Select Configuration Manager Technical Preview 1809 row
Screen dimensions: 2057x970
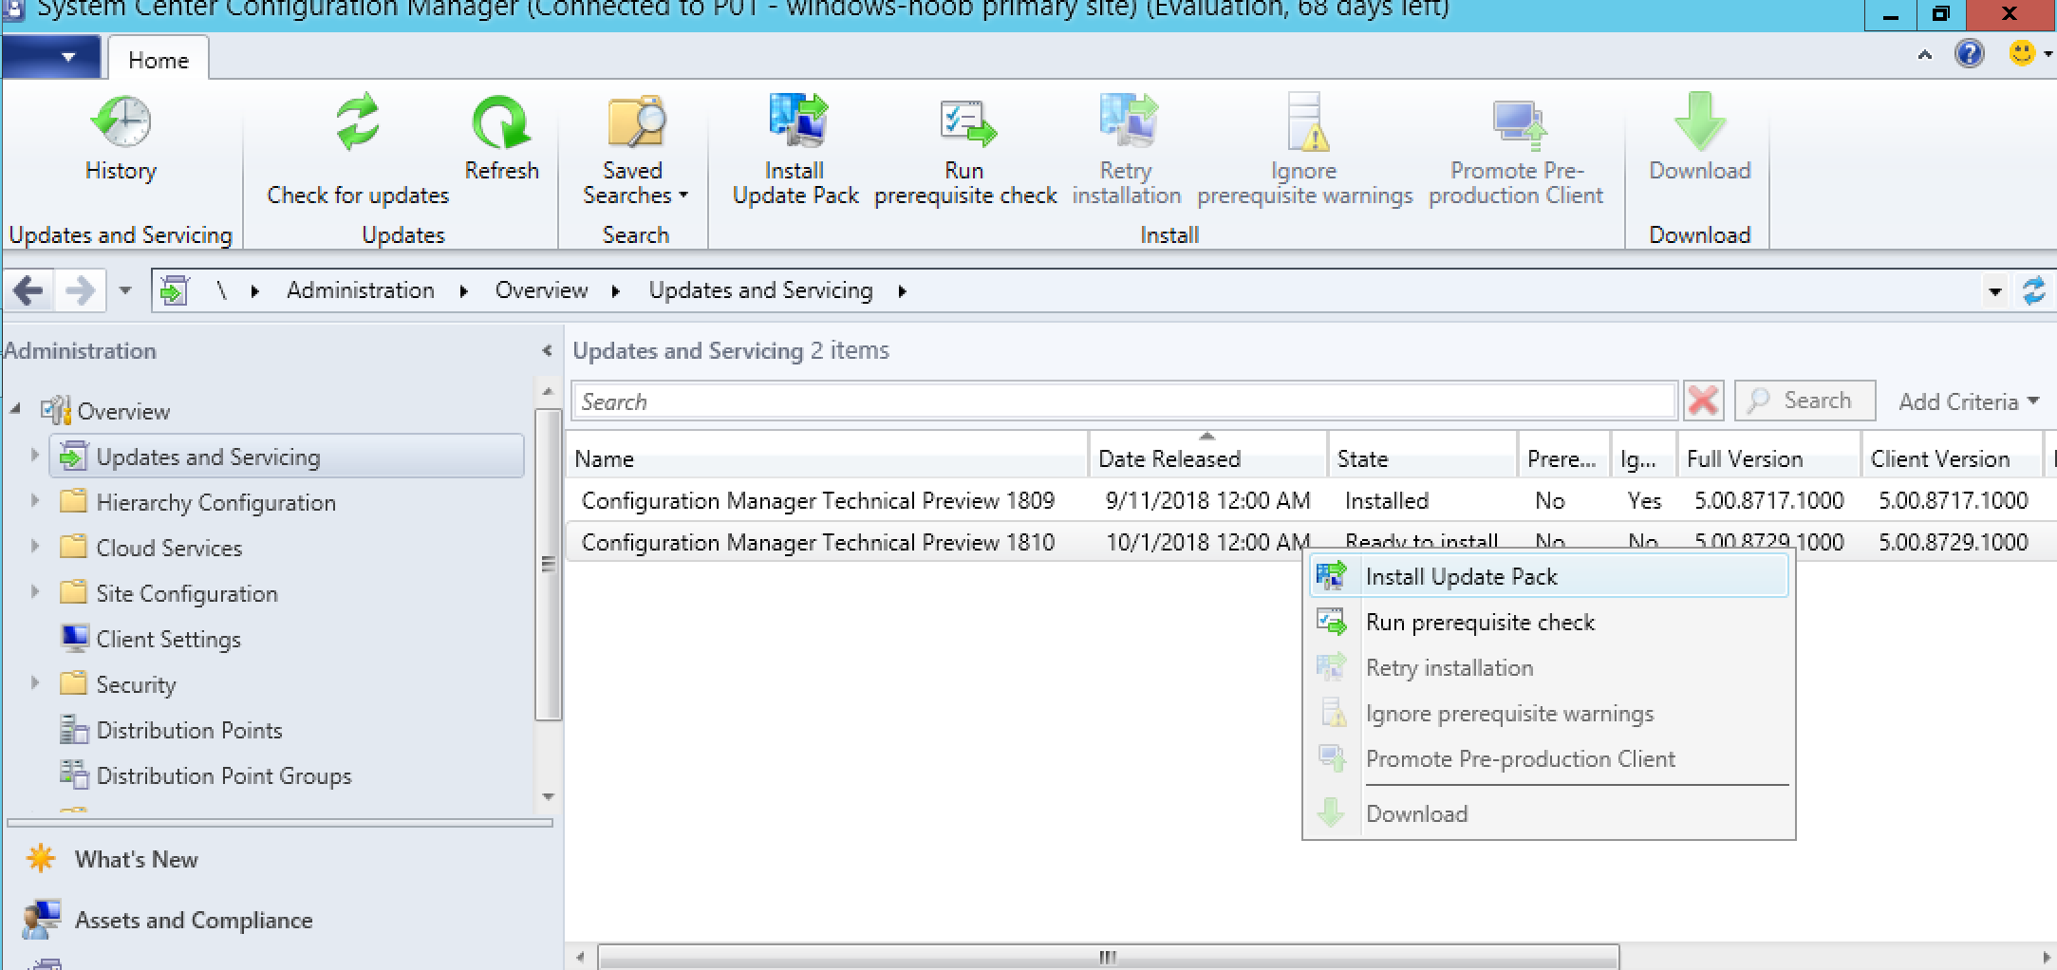(1310, 500)
